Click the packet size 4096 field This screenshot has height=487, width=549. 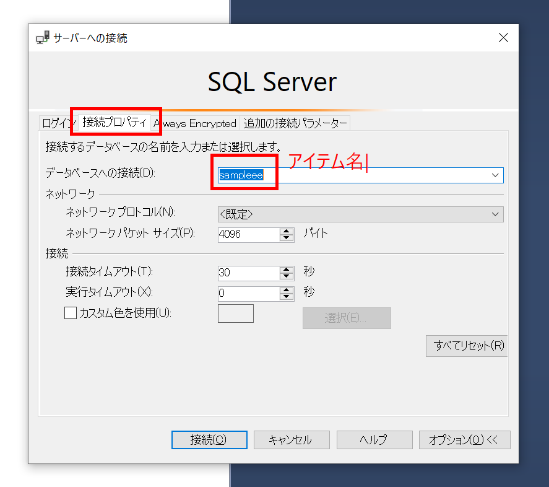point(249,234)
